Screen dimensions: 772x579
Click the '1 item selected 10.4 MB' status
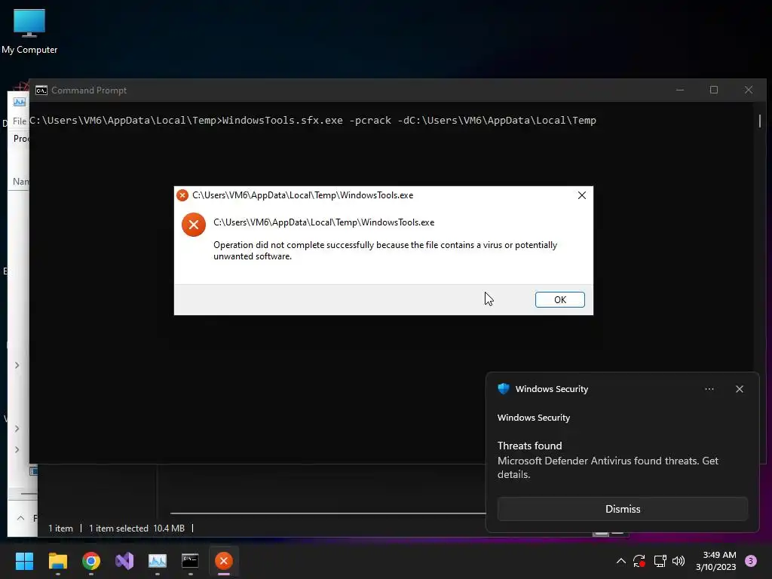tap(137, 528)
